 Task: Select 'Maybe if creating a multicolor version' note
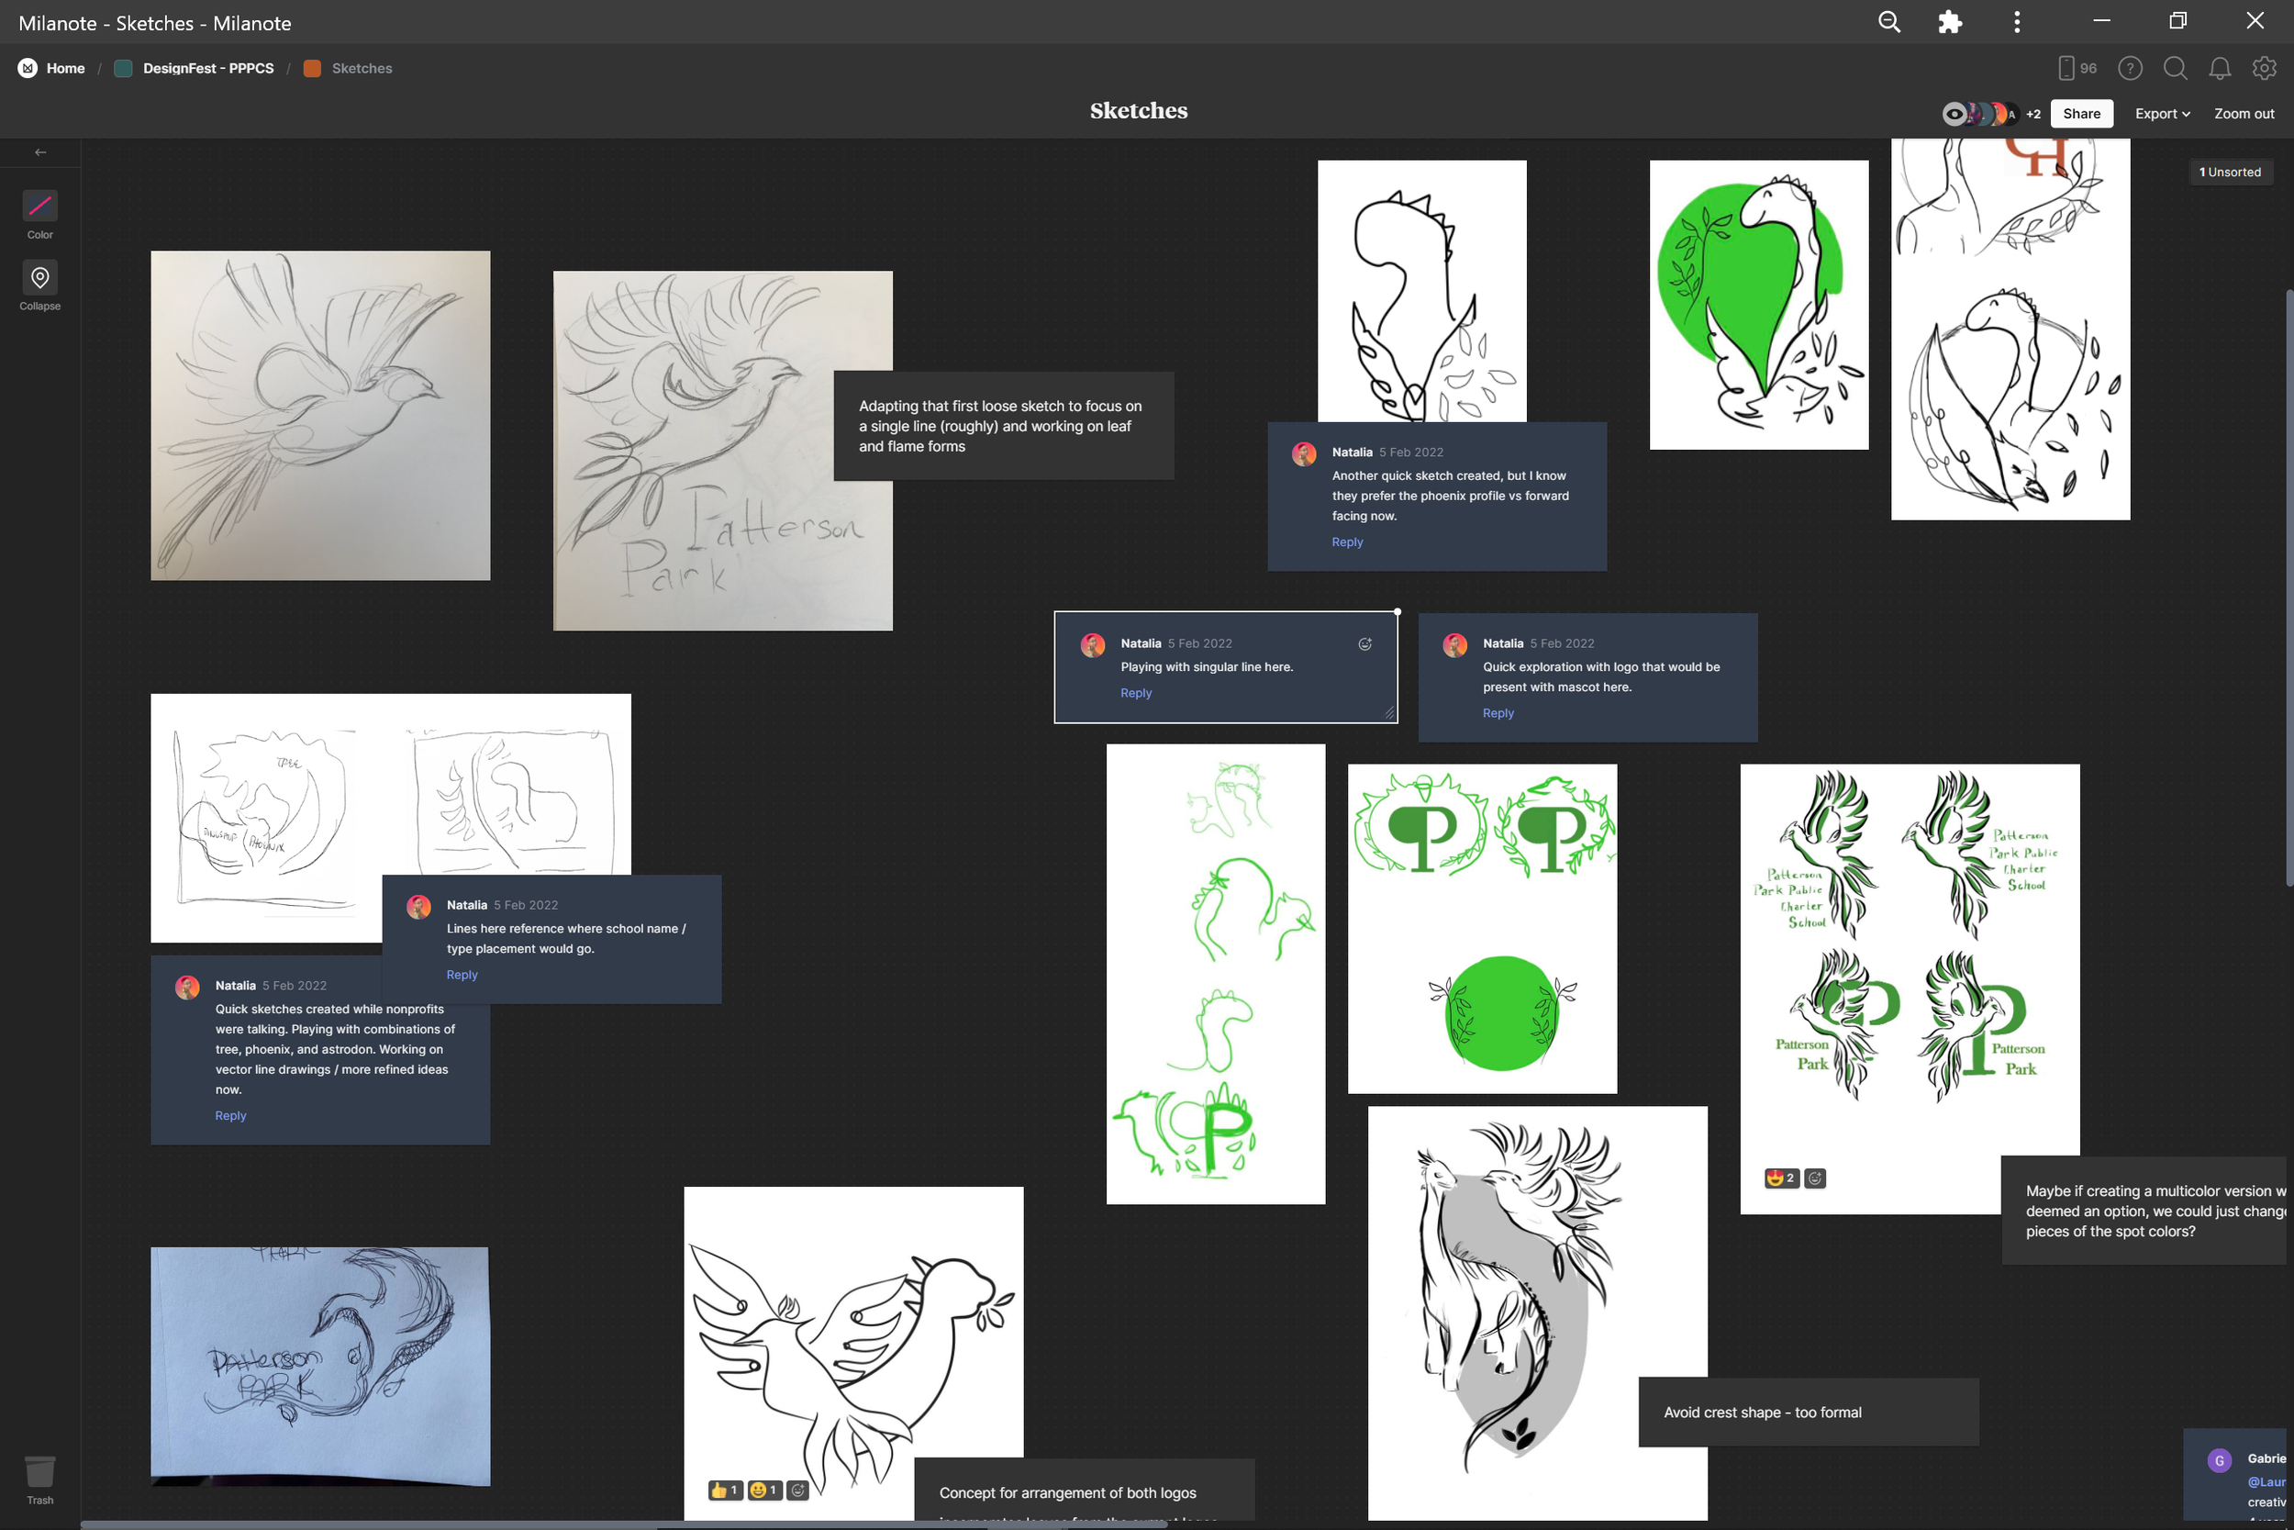(x=2145, y=1210)
